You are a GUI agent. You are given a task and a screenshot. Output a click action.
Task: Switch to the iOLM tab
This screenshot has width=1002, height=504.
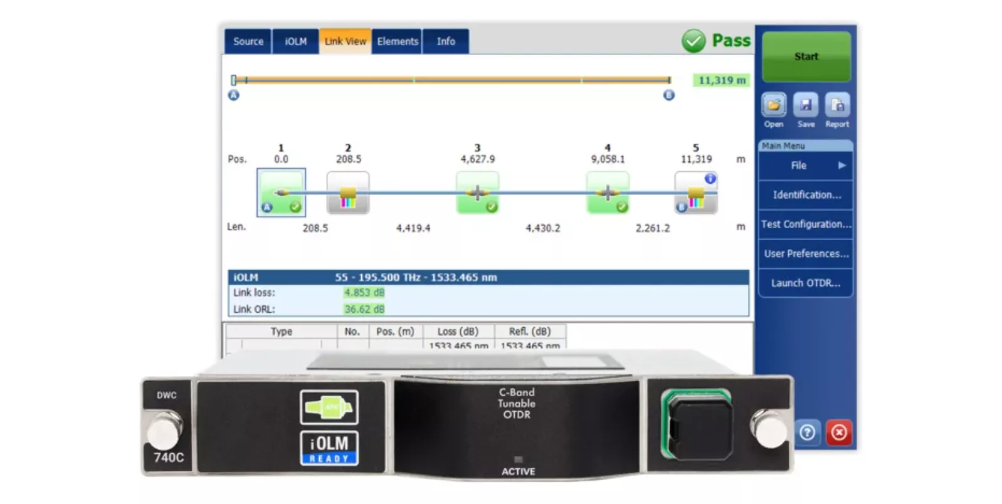tap(296, 41)
